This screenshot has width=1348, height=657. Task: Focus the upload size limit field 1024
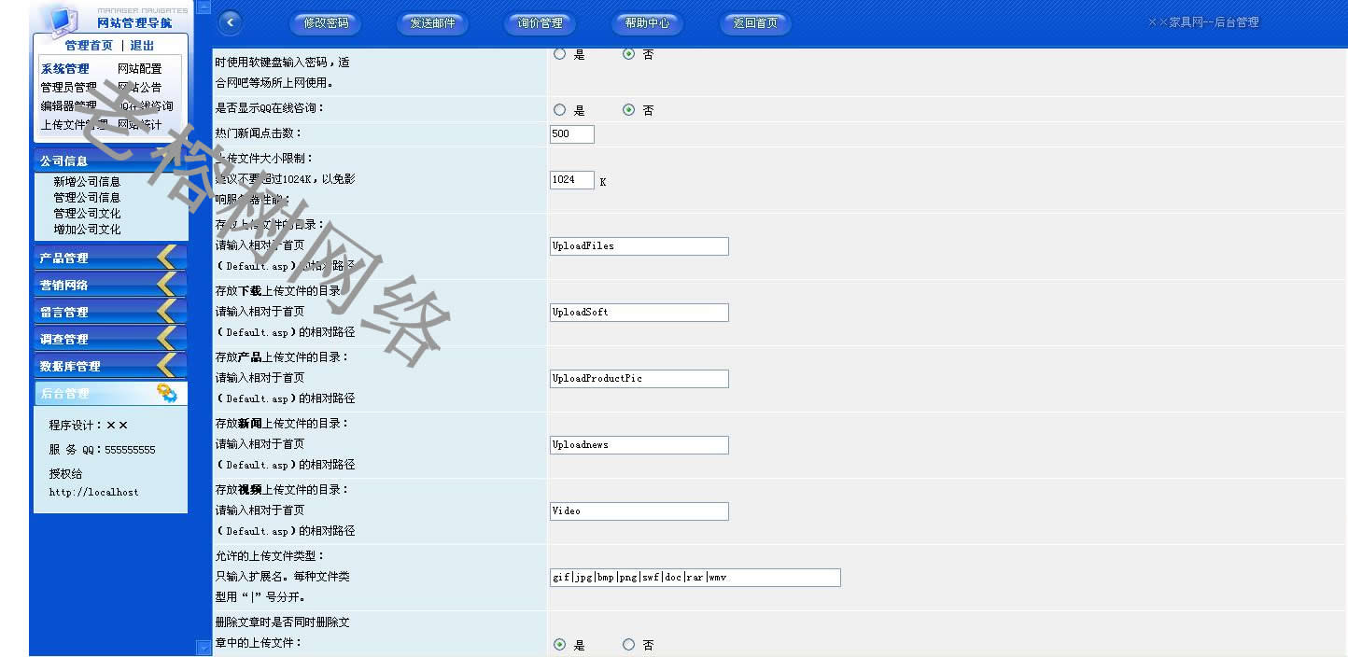572,179
